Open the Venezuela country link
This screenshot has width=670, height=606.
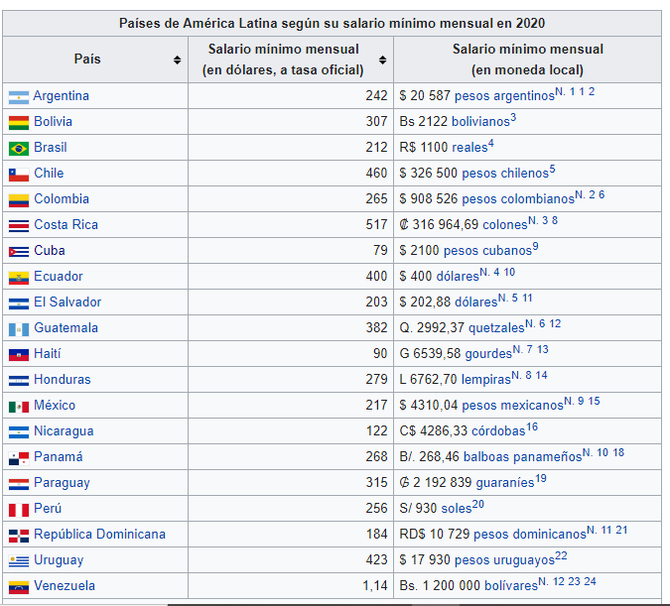pos(65,586)
